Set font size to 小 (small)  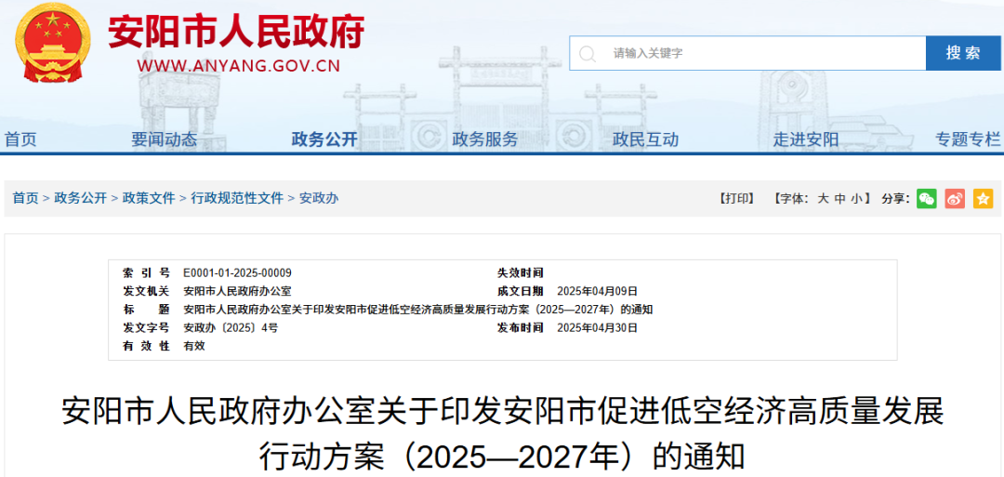click(x=856, y=198)
